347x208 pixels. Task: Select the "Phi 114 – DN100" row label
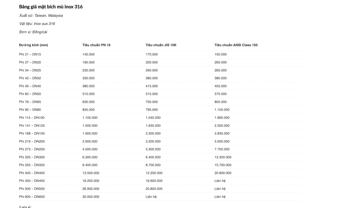[32, 118]
